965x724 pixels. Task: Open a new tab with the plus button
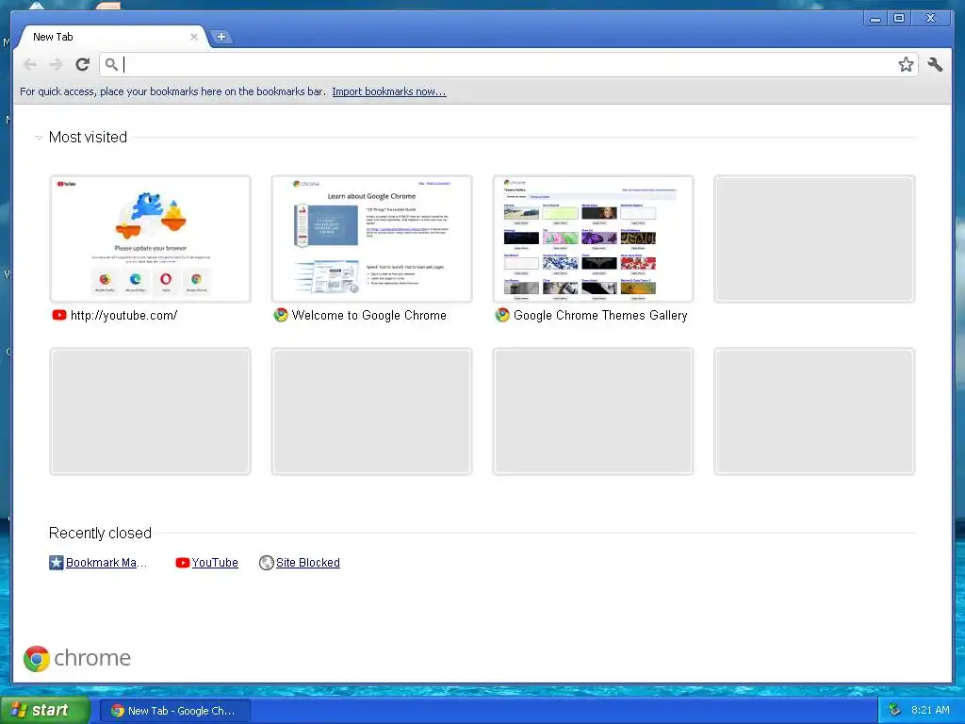(221, 37)
